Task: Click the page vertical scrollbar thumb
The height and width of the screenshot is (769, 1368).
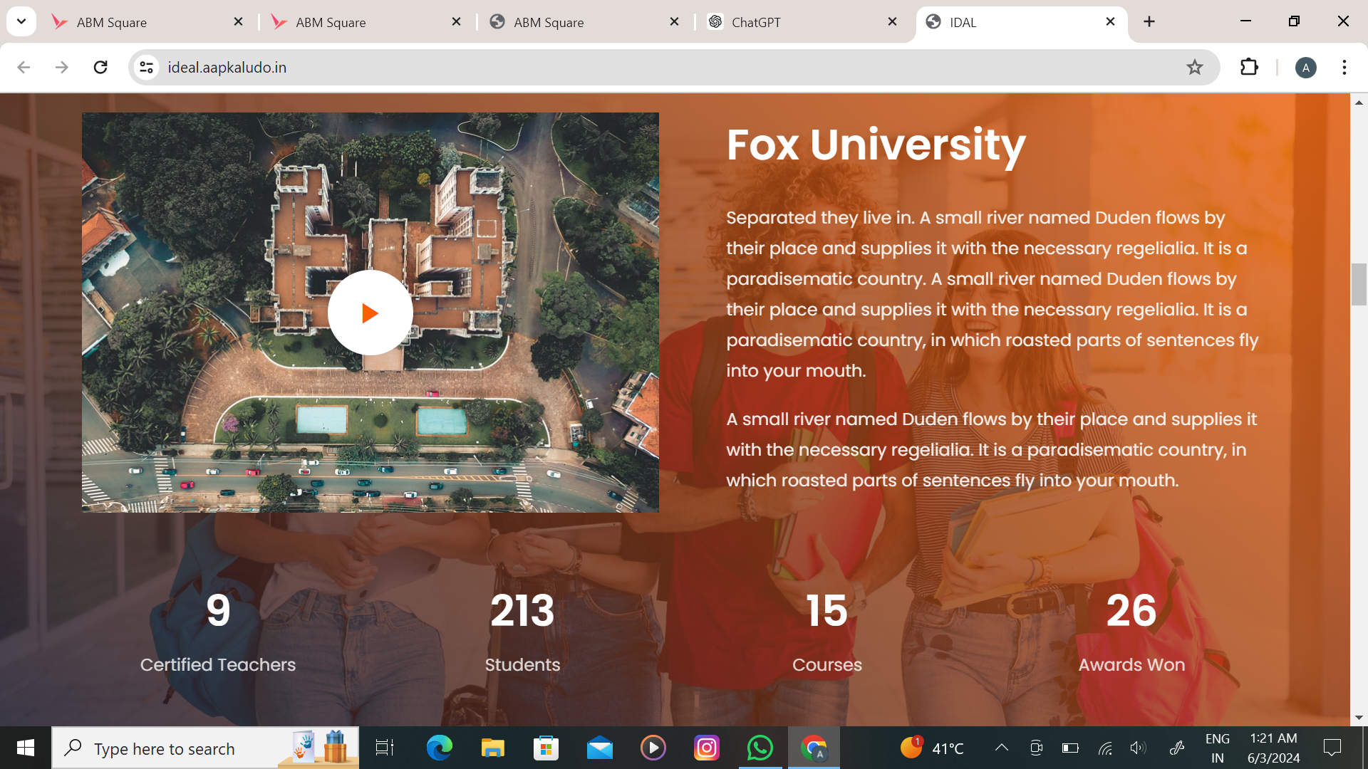Action: click(1358, 283)
